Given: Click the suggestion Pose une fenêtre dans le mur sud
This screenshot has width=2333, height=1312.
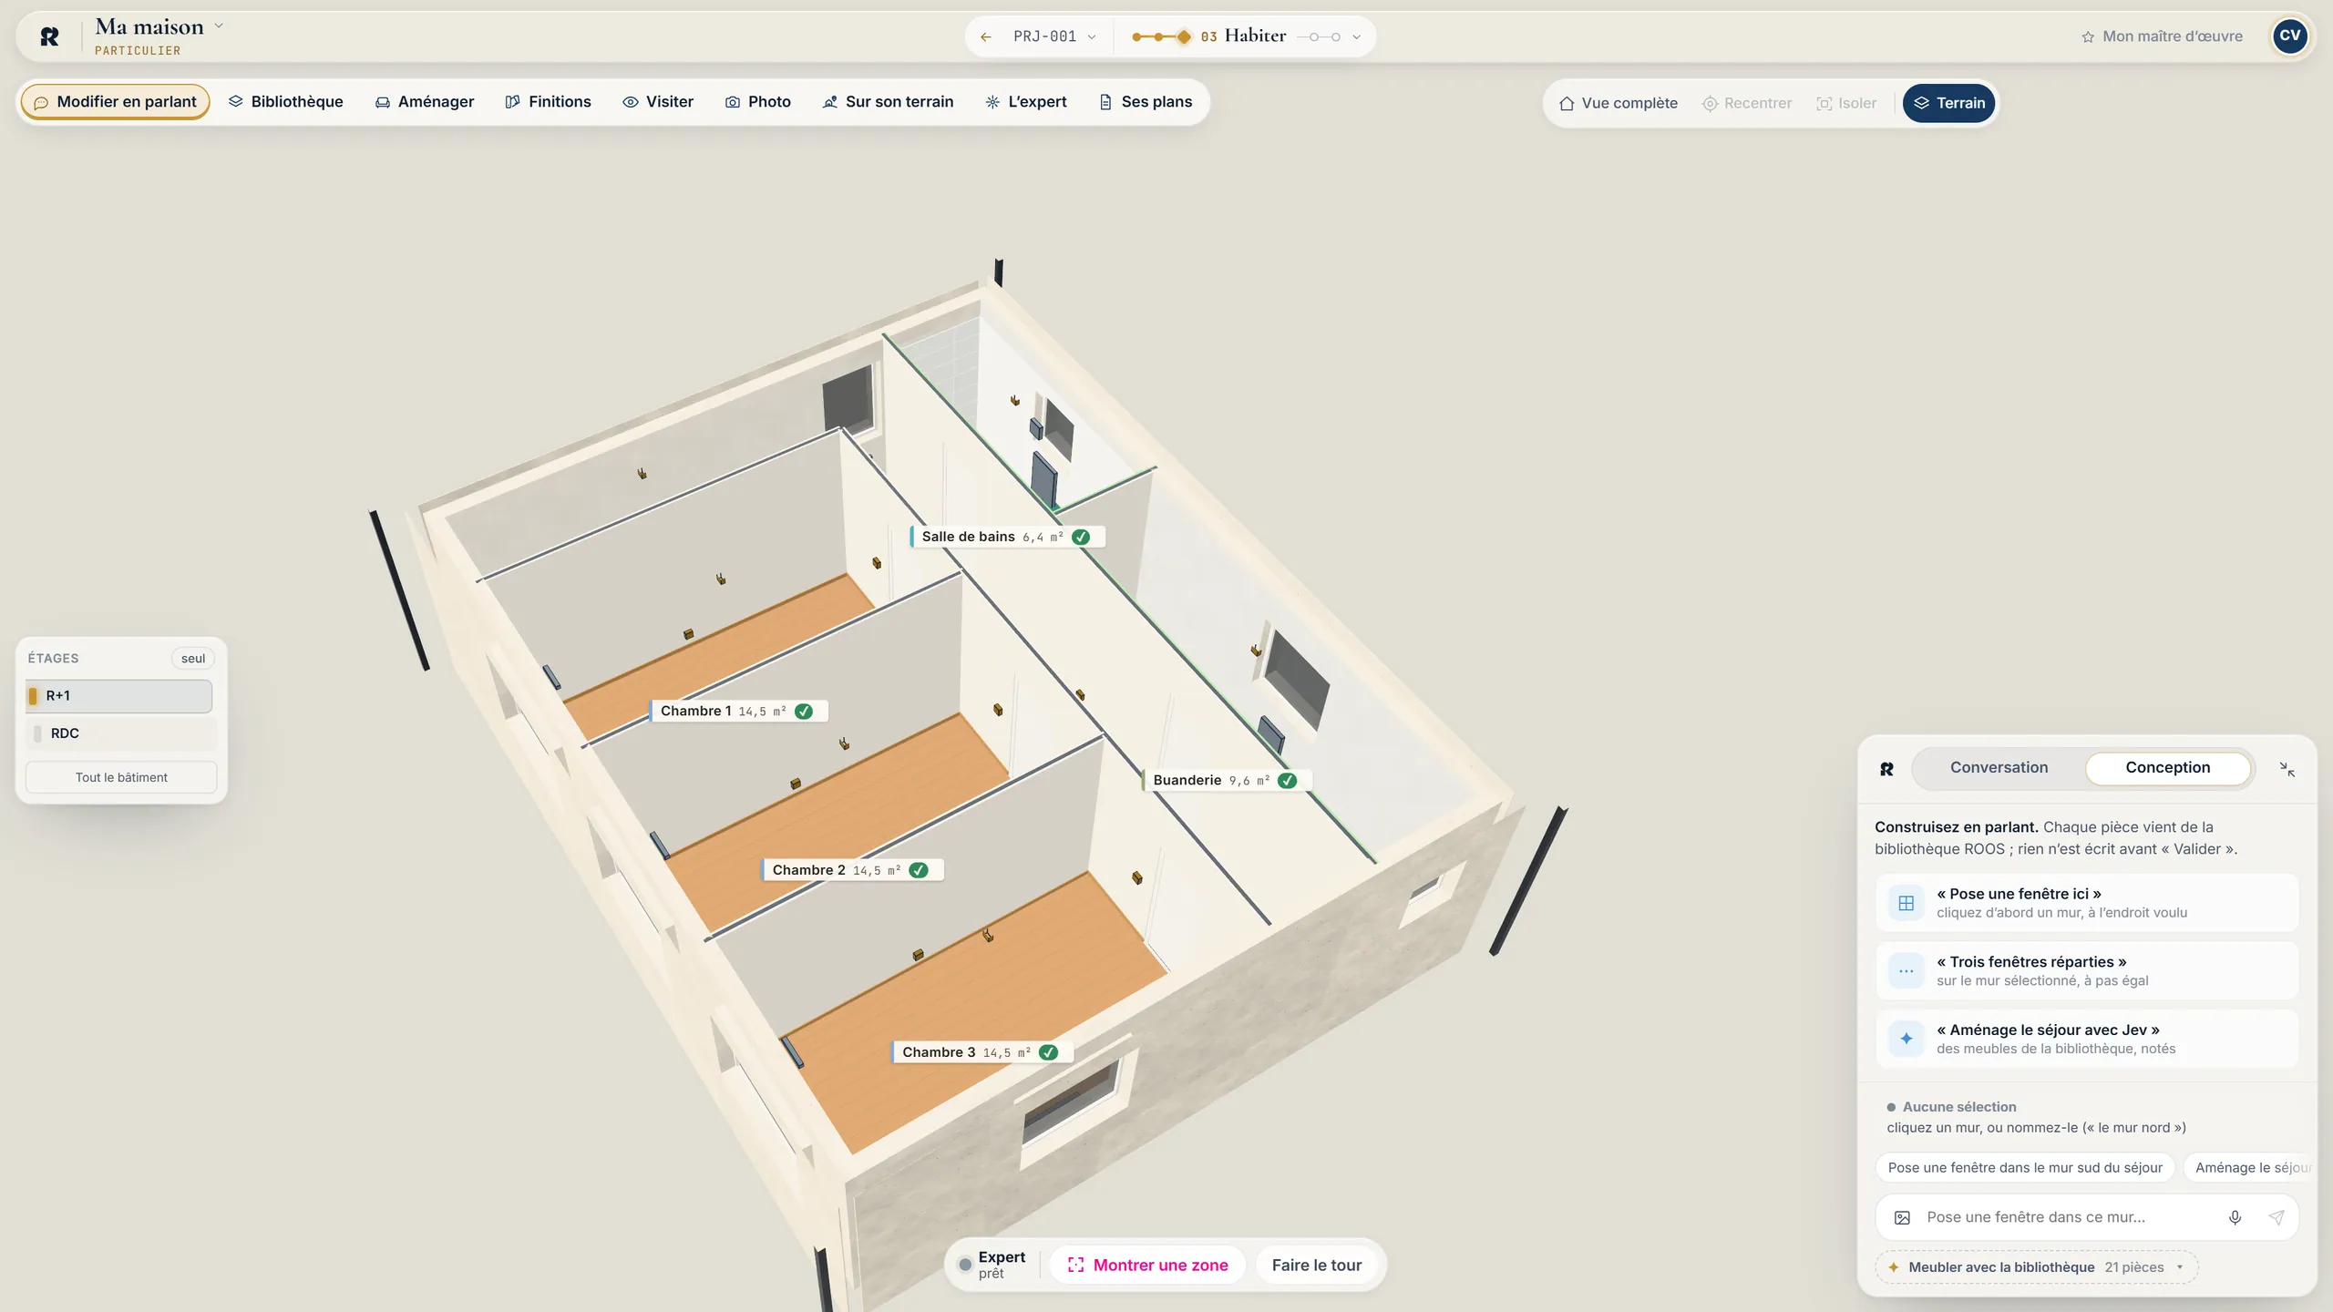Looking at the screenshot, I should pyautogui.click(x=2025, y=1168).
